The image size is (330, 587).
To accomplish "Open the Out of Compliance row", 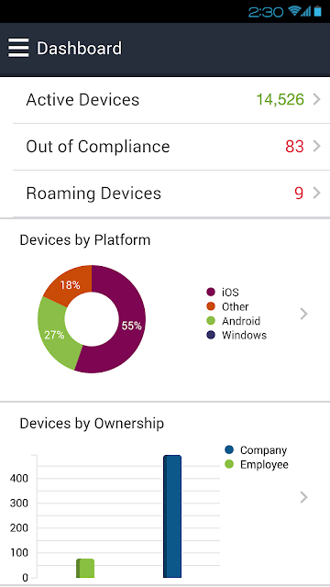I will (x=171, y=147).
